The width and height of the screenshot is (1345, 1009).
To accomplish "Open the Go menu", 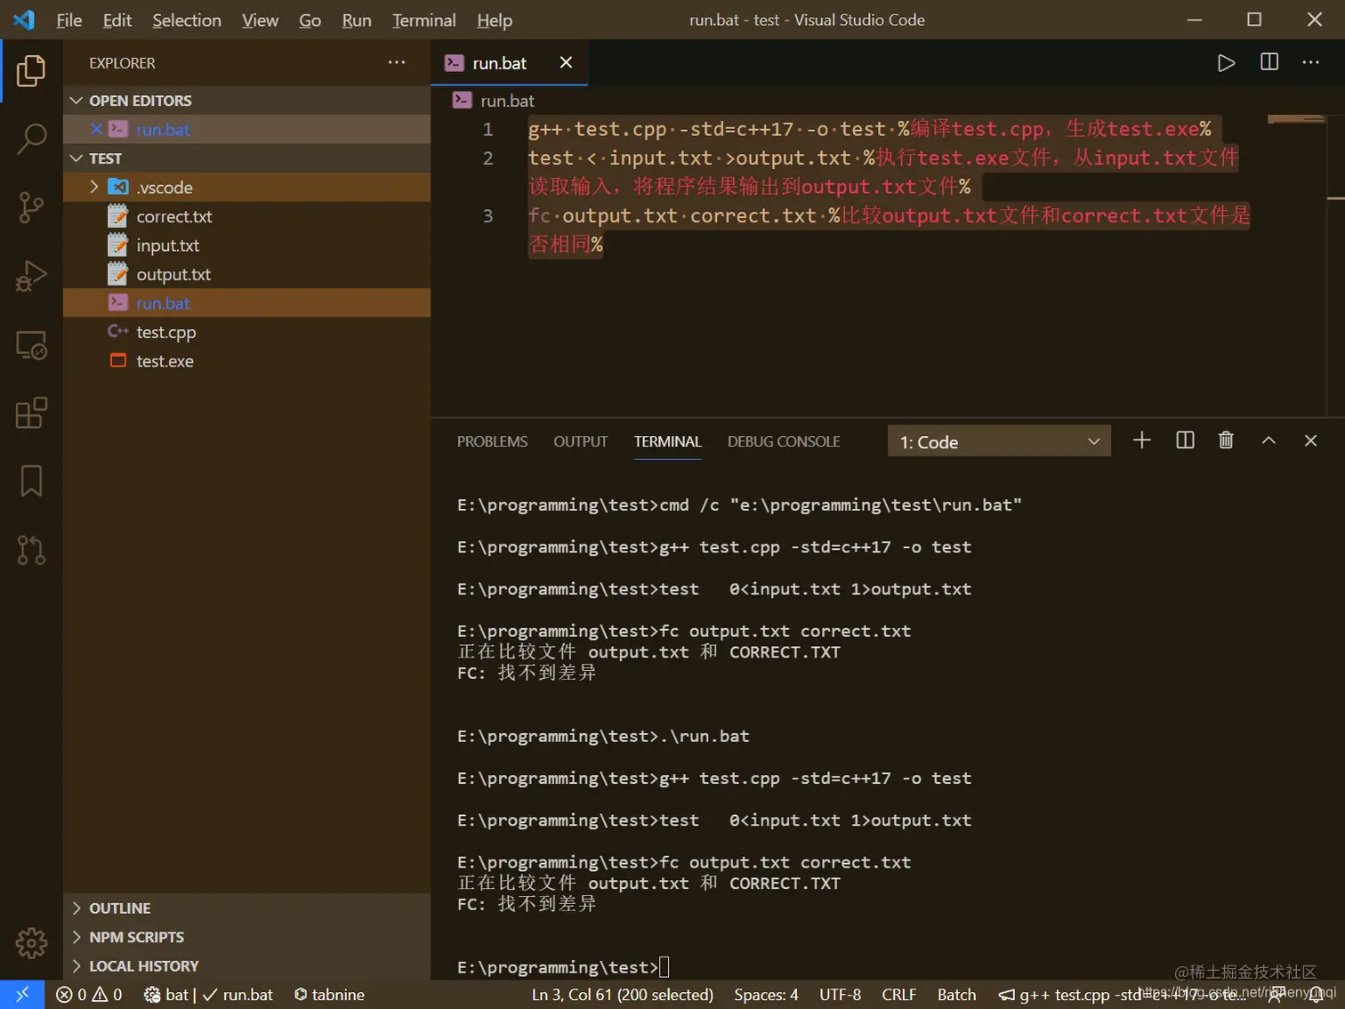I will (x=310, y=20).
